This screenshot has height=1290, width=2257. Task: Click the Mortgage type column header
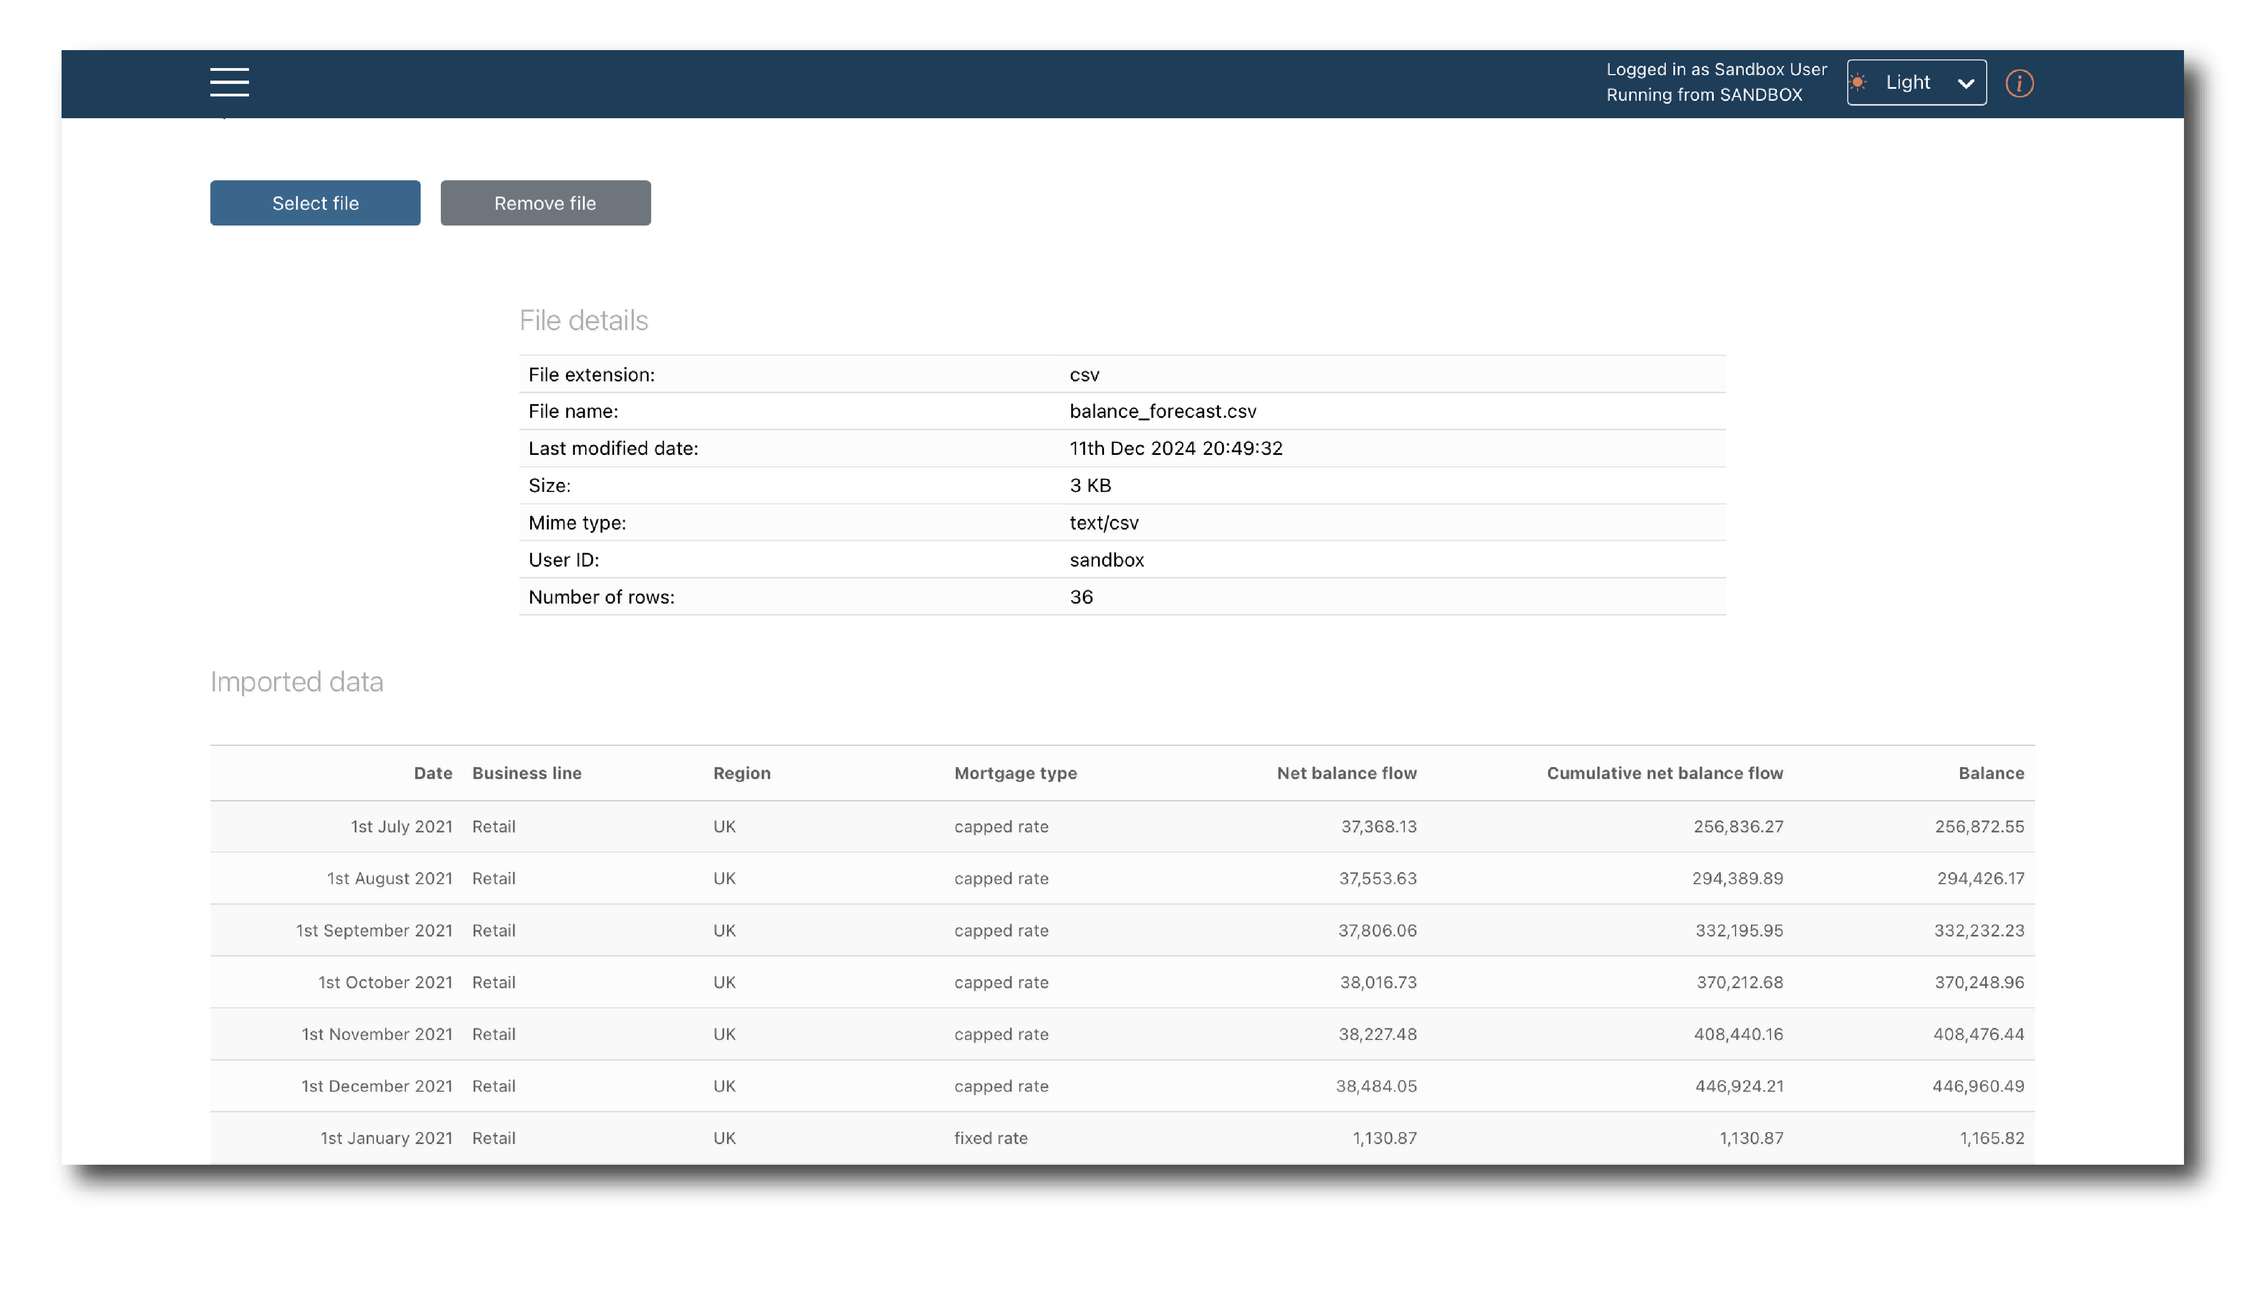click(1015, 772)
